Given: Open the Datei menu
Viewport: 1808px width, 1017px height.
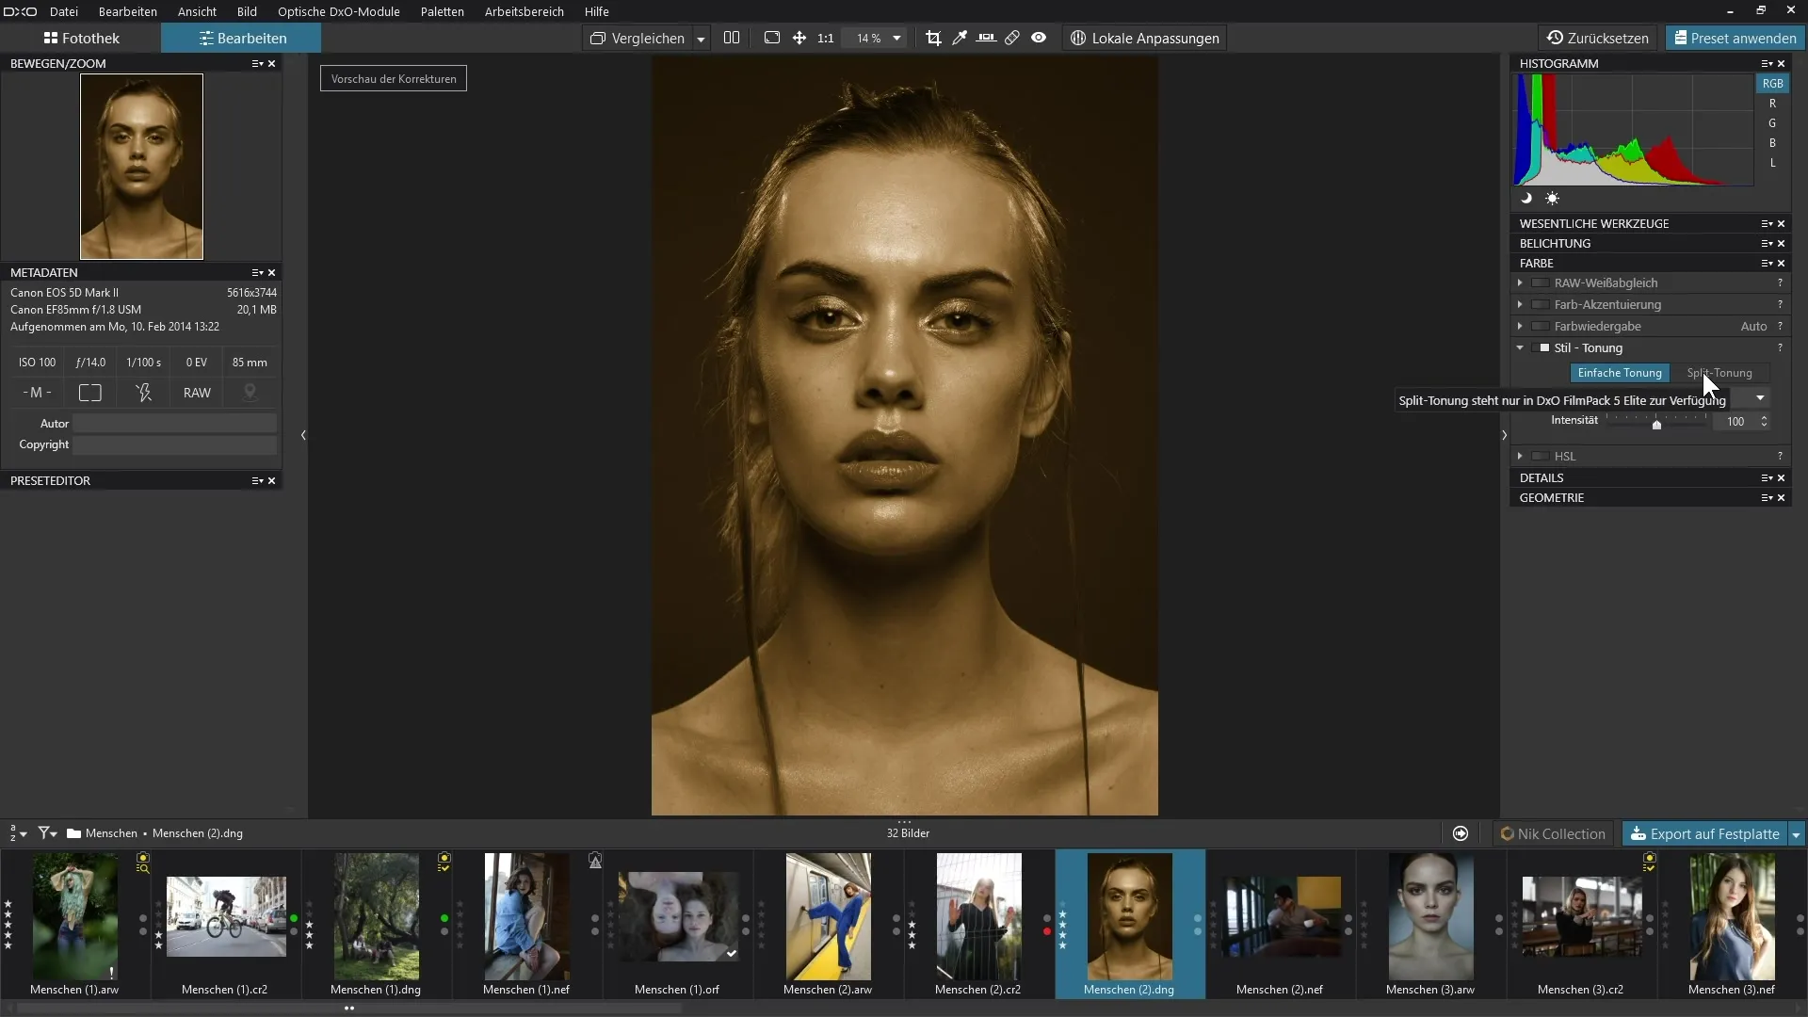Looking at the screenshot, I should pos(64,11).
